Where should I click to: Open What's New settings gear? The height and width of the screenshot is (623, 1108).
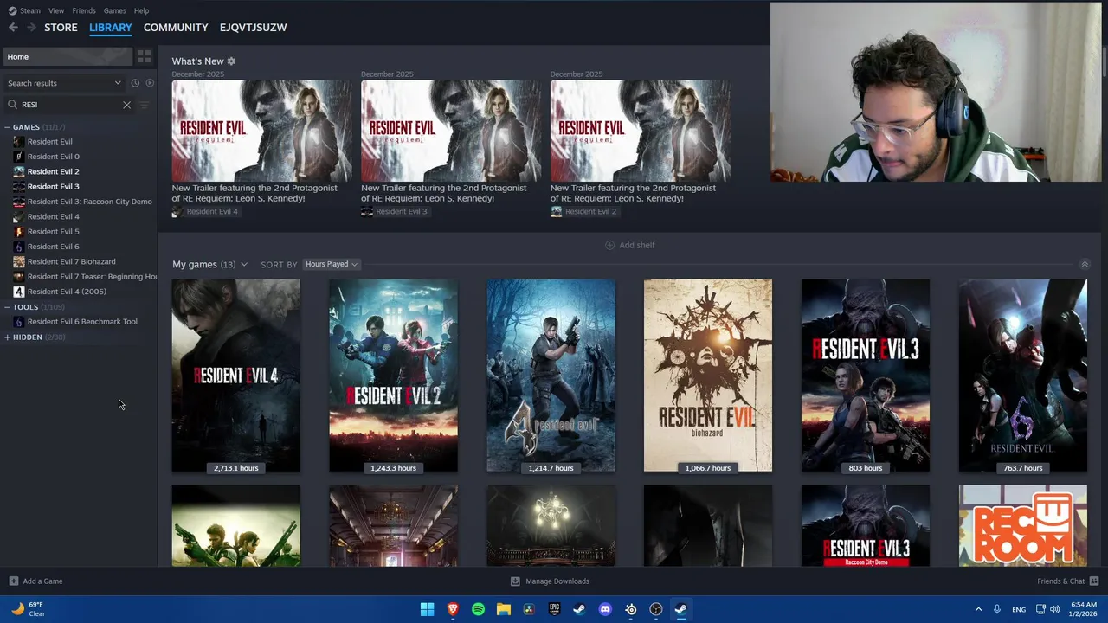point(231,61)
